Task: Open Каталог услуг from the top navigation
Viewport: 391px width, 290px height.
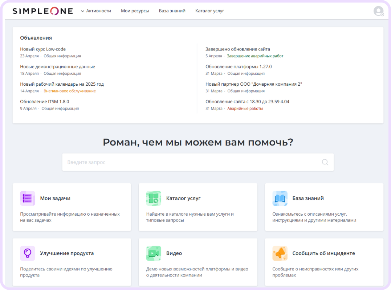Action: (209, 11)
